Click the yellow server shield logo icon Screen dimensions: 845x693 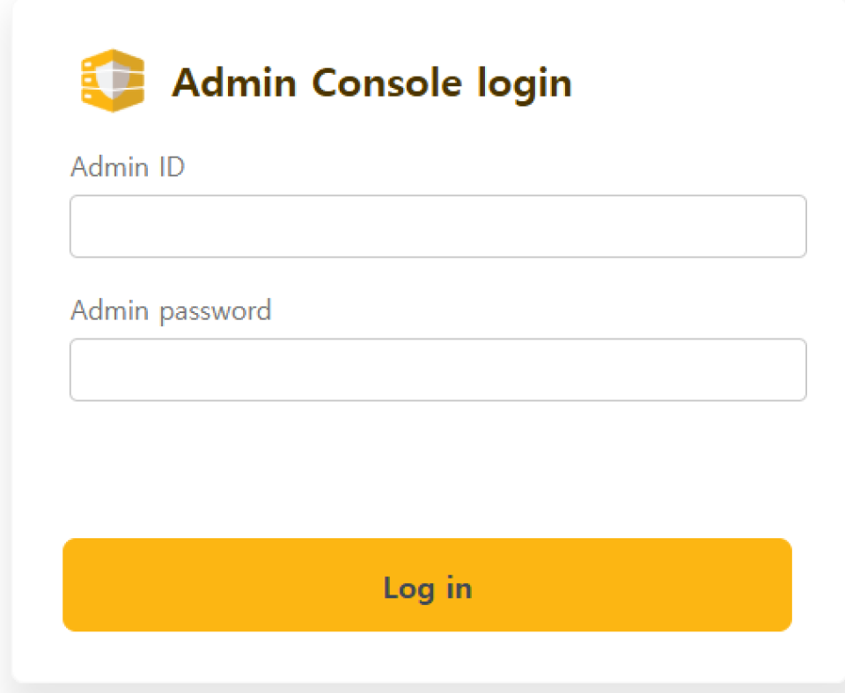pos(112,81)
